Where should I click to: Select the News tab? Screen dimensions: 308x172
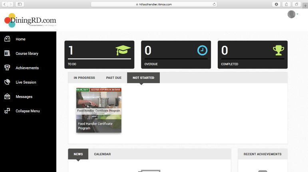click(78, 154)
